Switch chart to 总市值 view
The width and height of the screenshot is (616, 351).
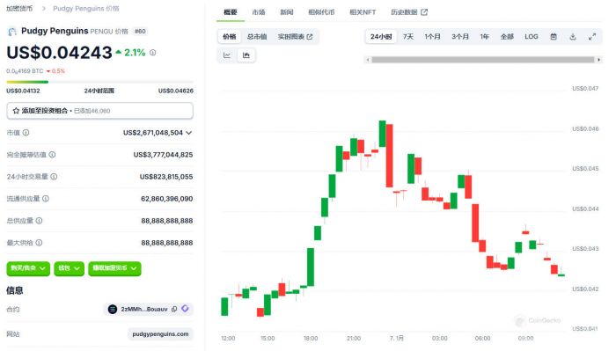coord(257,37)
